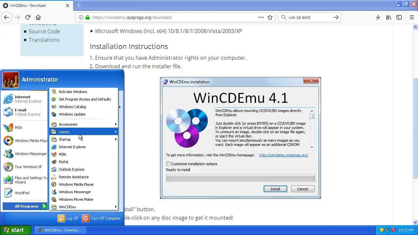
Task: Select Activate Windows in programs menu
Action: [x=84, y=92]
